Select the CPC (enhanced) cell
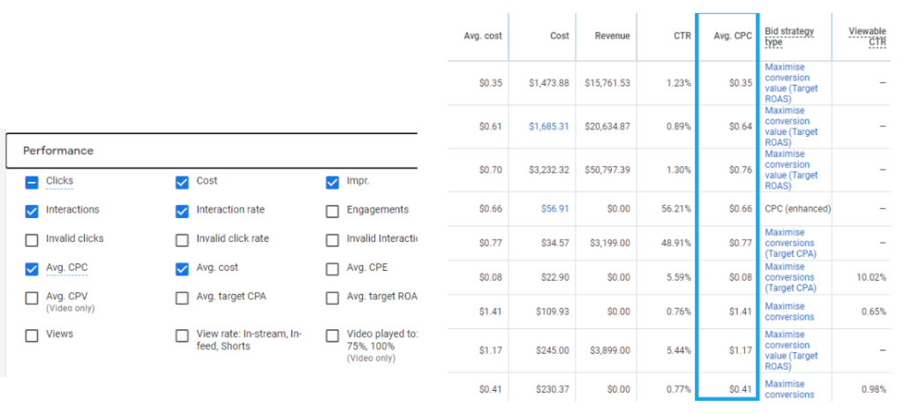The image size is (904, 414). [x=797, y=208]
